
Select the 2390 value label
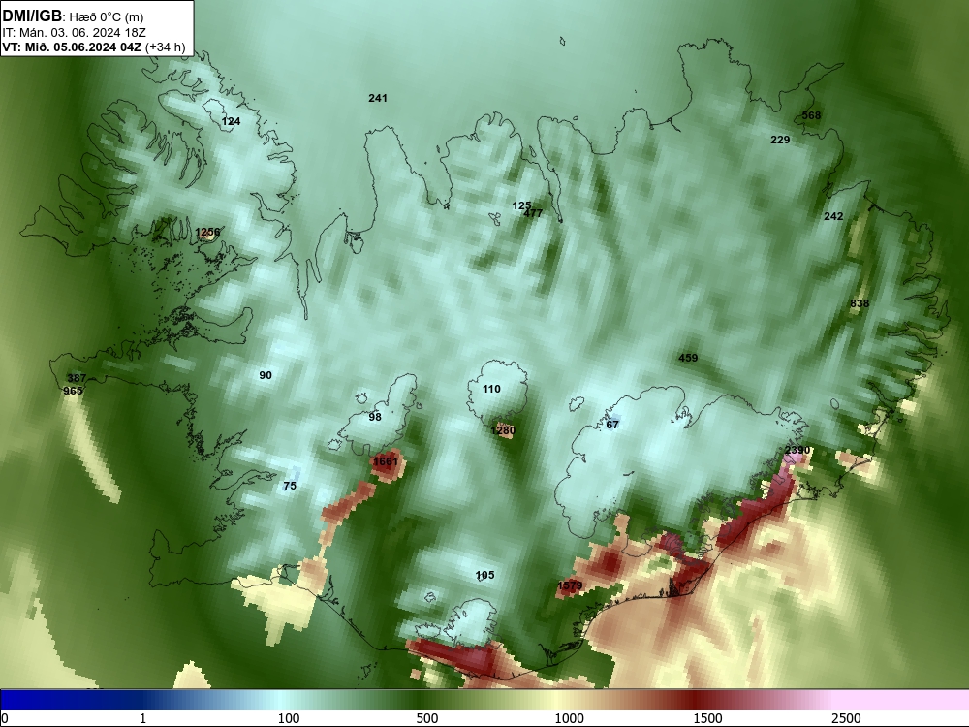coord(797,450)
